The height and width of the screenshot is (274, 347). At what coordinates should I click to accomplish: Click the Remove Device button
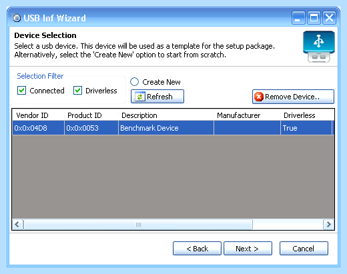(x=293, y=97)
